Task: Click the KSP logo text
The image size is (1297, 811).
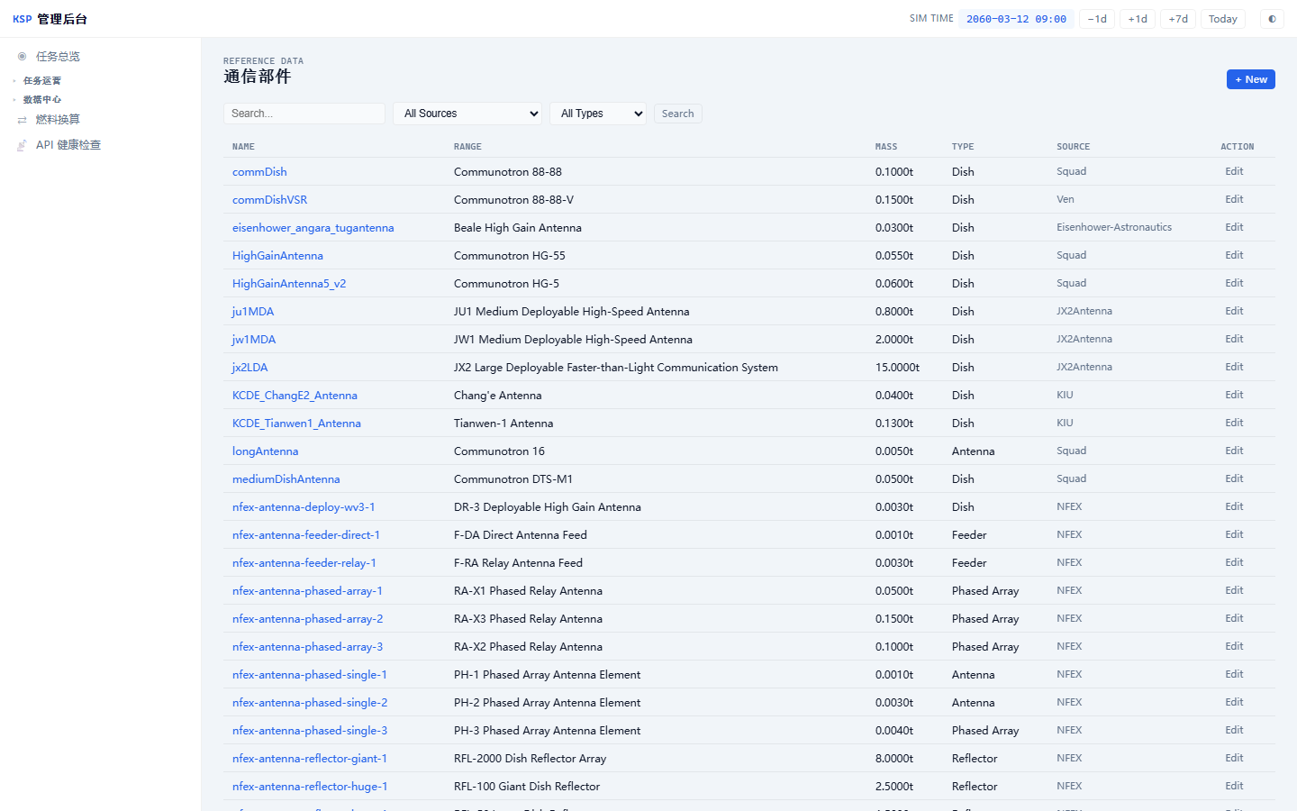Action: coord(22,19)
